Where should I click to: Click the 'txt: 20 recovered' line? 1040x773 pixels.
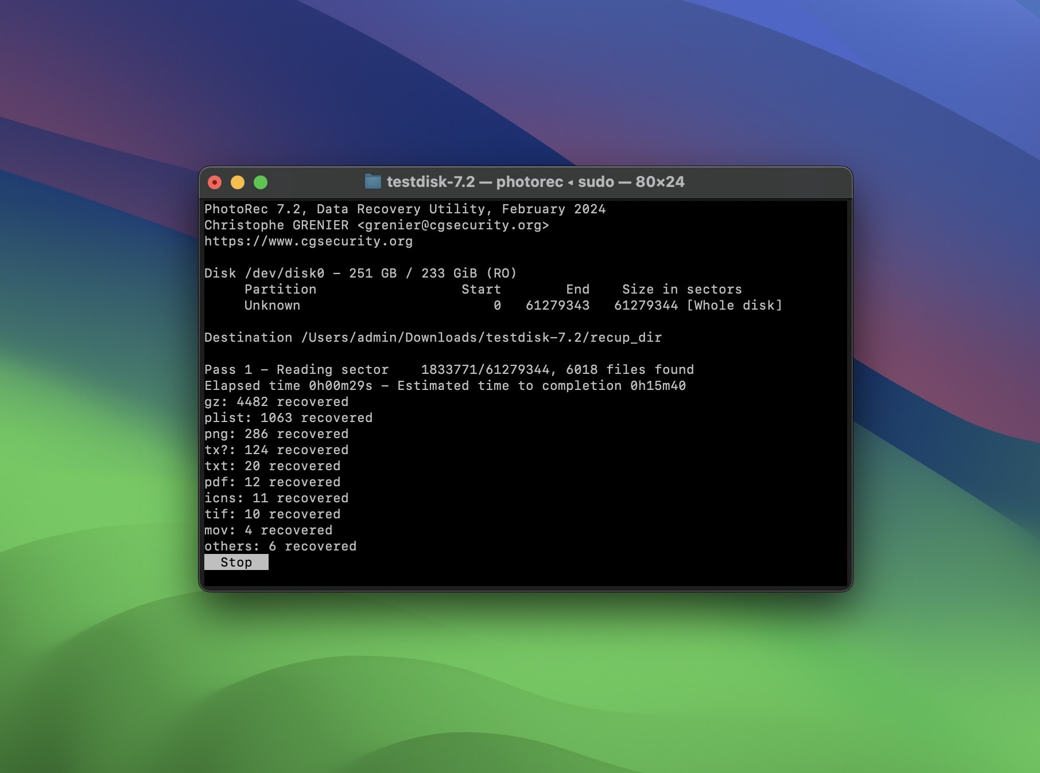tap(272, 466)
